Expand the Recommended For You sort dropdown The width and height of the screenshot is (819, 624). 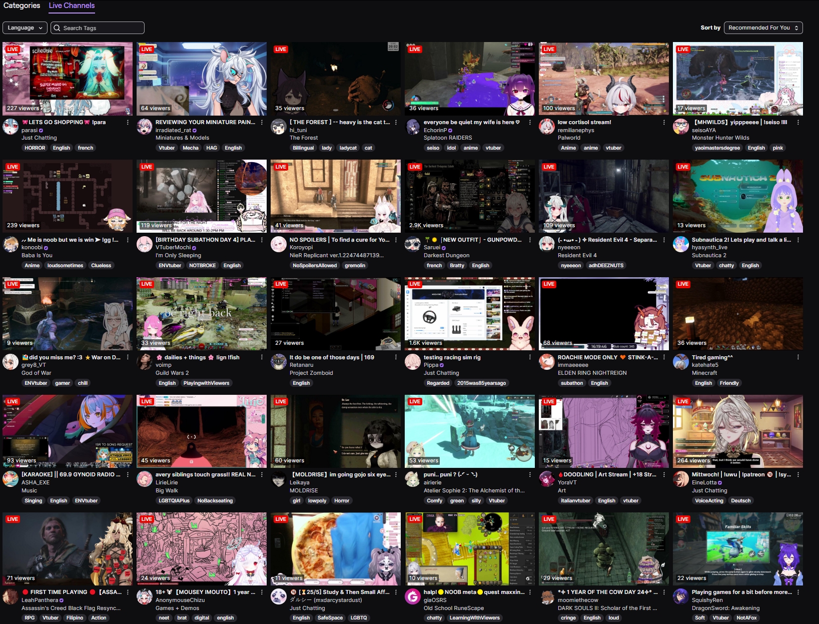coord(763,28)
